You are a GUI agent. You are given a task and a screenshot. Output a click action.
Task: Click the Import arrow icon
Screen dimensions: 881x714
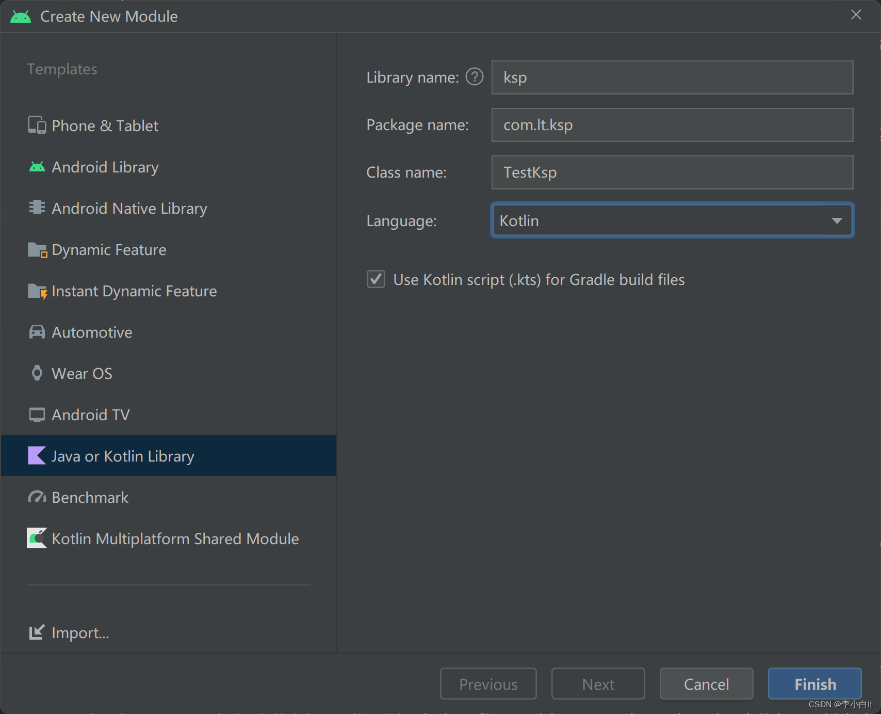tap(37, 632)
